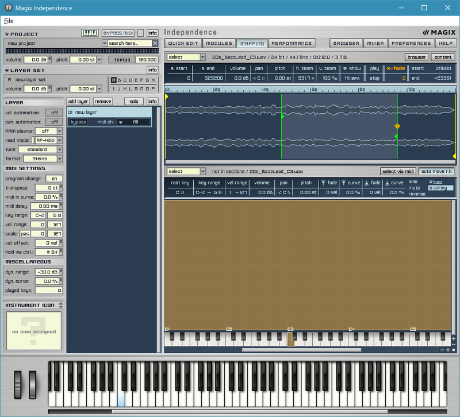Open the Help tab
460x417 pixels.
(445, 43)
